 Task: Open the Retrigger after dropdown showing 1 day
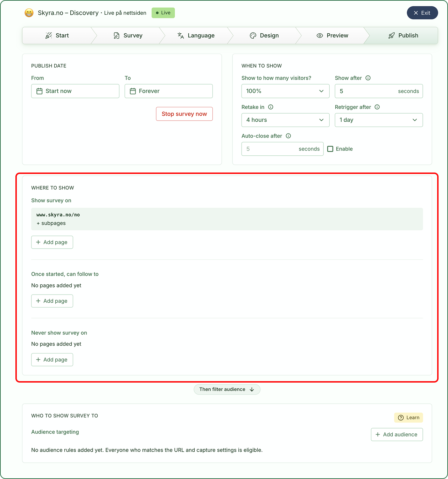[x=379, y=120]
